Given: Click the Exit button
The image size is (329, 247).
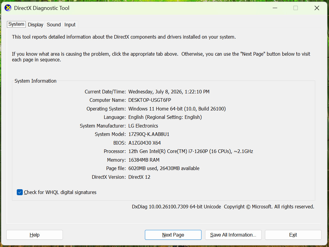Looking at the screenshot, I should click(293, 235).
